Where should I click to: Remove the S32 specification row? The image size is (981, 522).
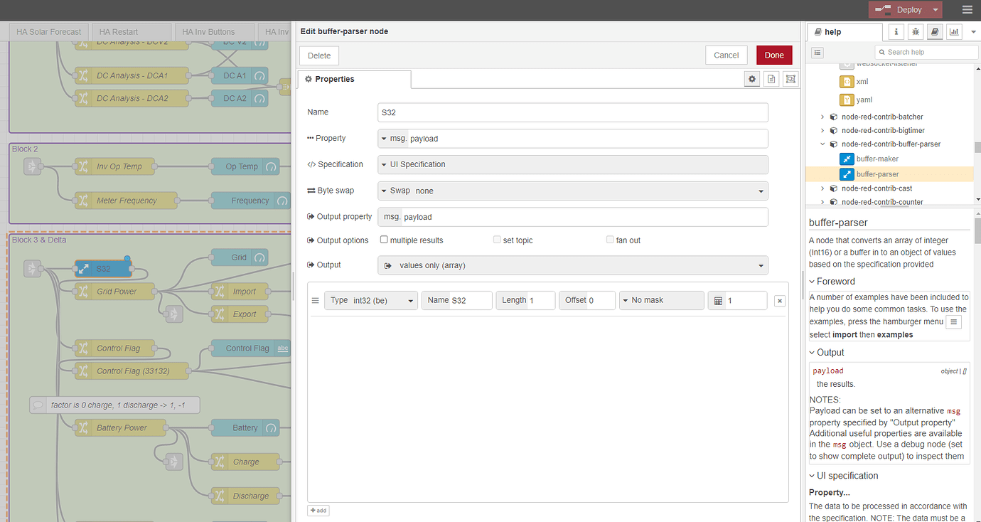coord(780,301)
